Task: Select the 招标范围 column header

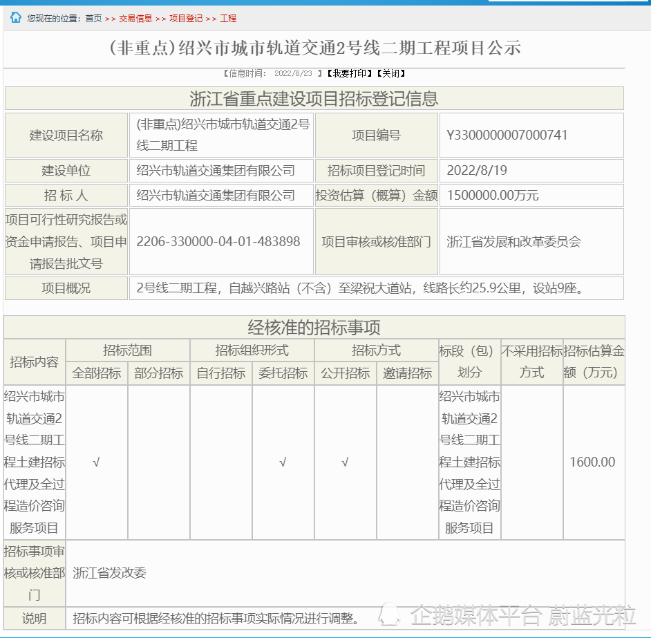Action: [127, 350]
